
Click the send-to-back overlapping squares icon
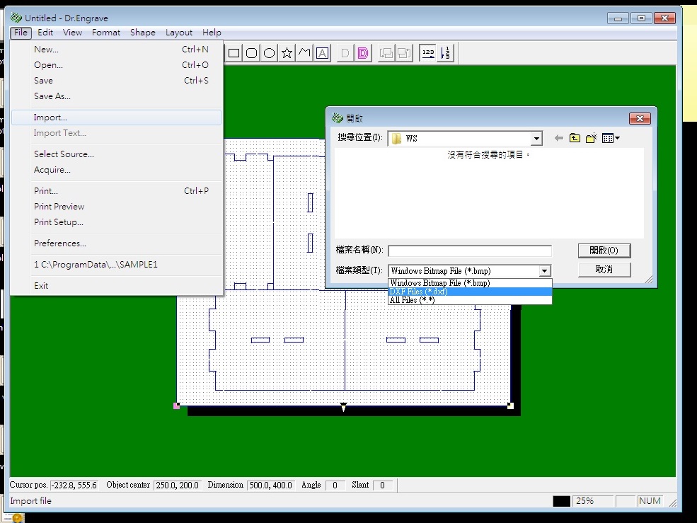point(404,53)
